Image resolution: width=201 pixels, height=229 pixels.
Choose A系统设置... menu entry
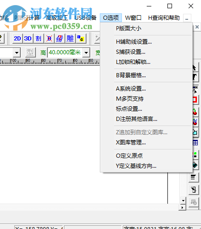coord(146,89)
